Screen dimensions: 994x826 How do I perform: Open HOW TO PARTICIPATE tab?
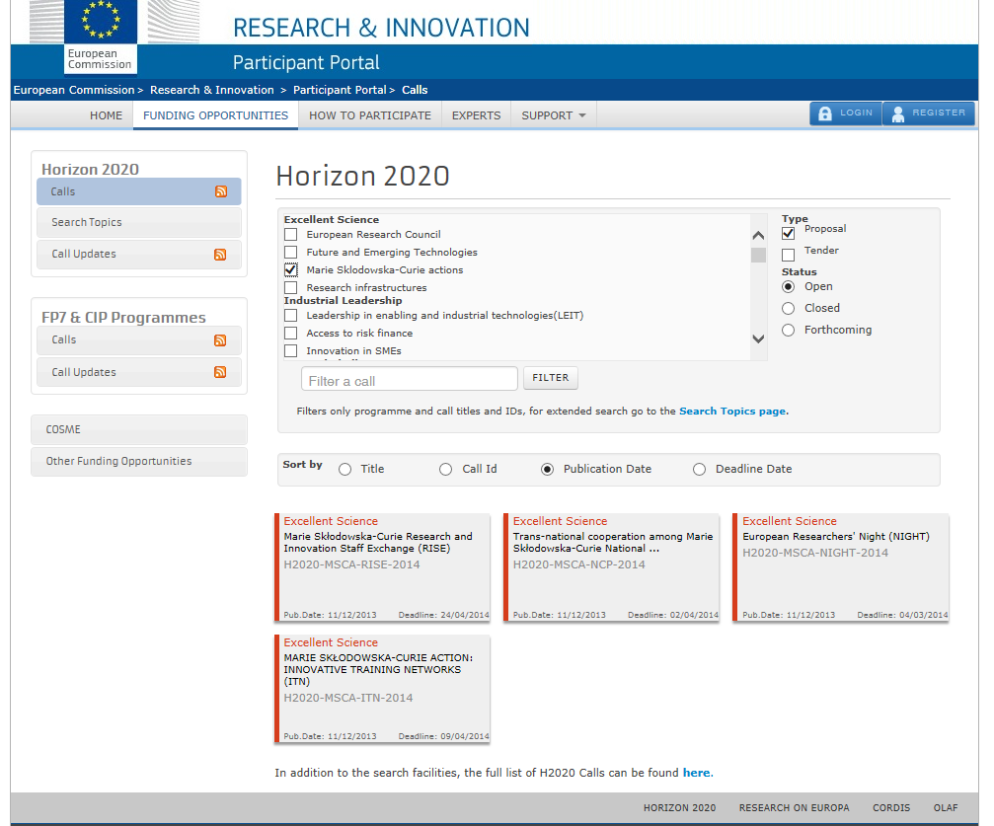click(x=370, y=115)
